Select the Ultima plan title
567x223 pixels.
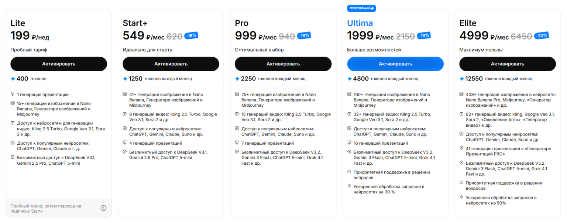click(x=360, y=23)
